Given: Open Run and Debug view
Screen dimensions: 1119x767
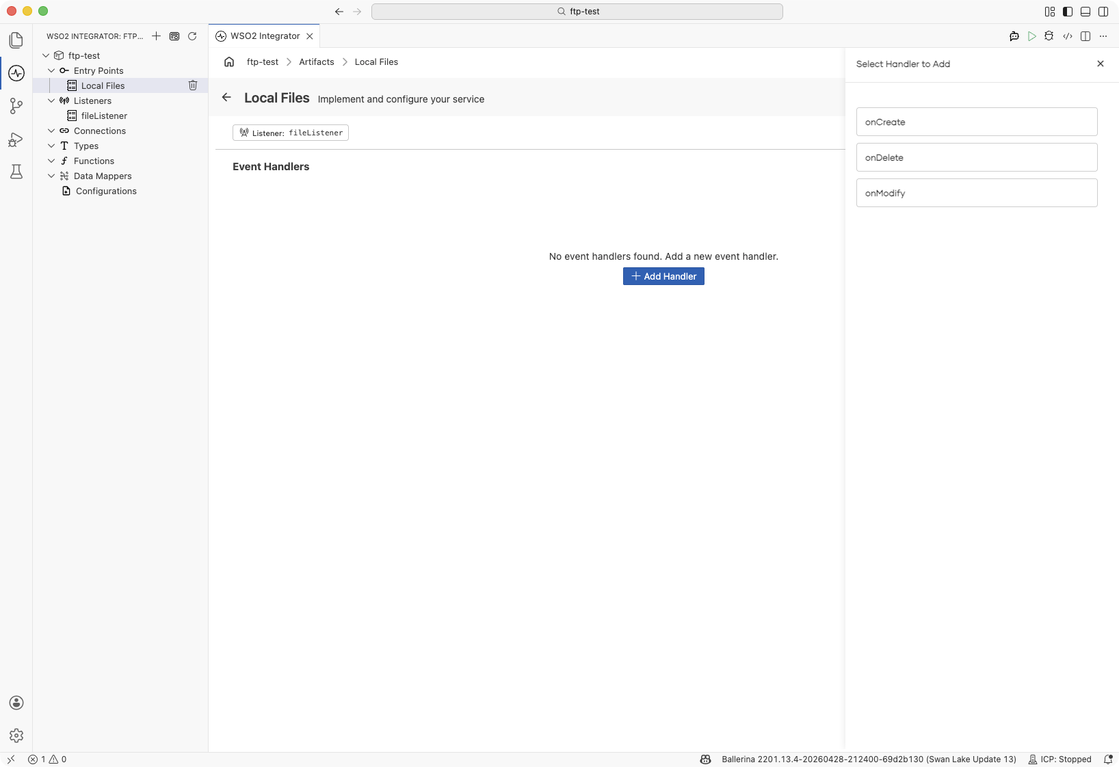Looking at the screenshot, I should tap(16, 139).
